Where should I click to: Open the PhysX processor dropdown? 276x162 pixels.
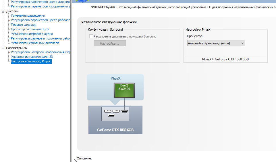tap(216, 43)
